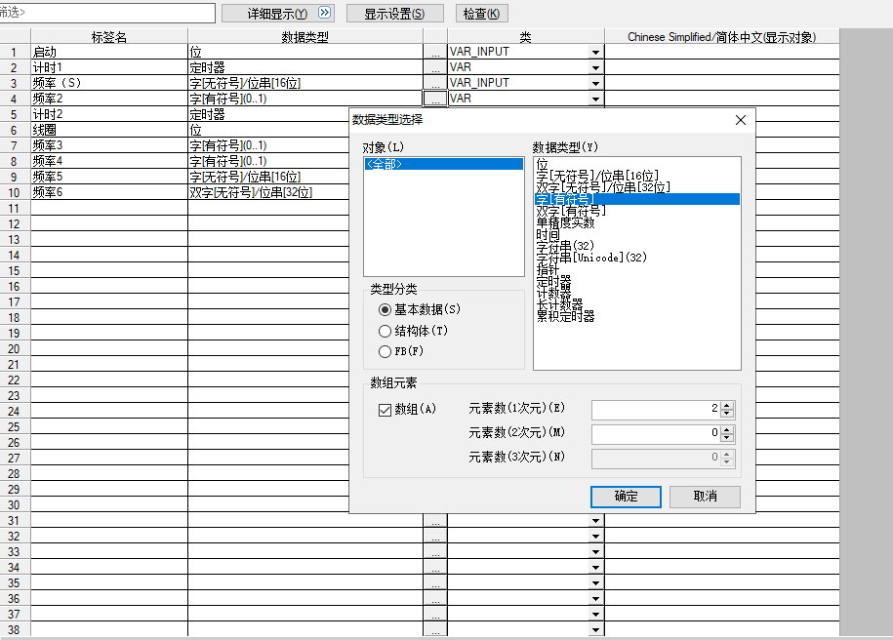Uncheck the 数组(A) checkbox
This screenshot has height=640, width=893.
pos(385,410)
